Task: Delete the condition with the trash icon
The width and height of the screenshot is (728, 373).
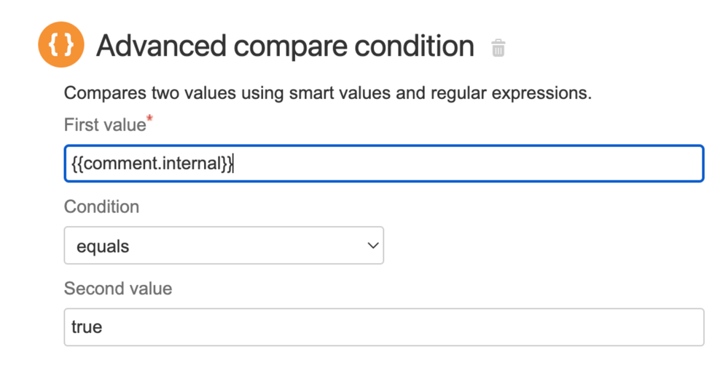Action: coord(498,48)
